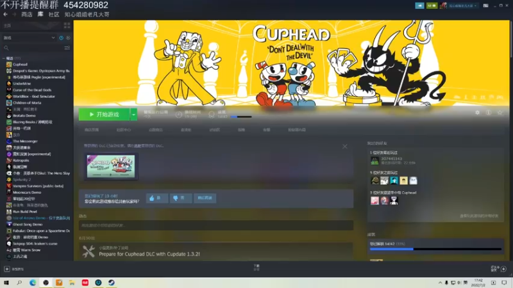Viewport: 513px width, 288px height.
Task: Toggle the library grid view icon
Action: point(67,25)
